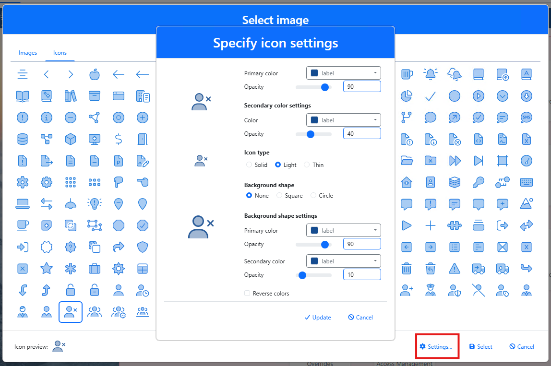Click the Update button
Screen dimensions: 551x366
(318, 317)
